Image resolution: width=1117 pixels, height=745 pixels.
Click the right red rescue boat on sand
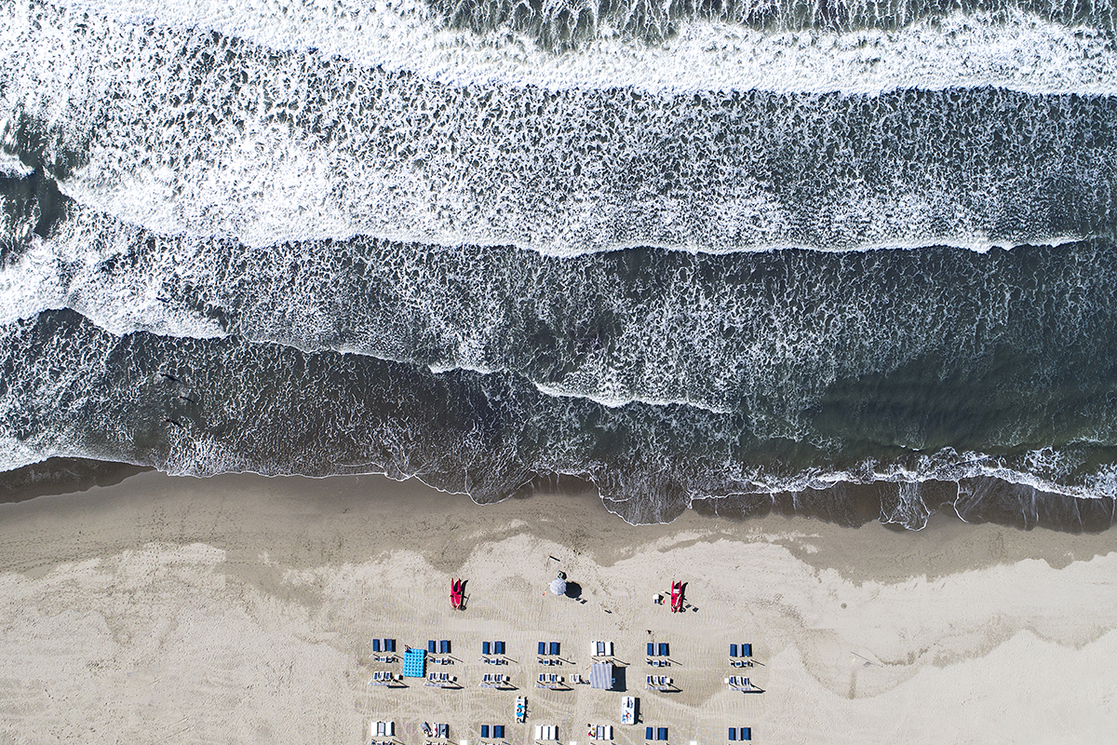pyautogui.click(x=677, y=596)
